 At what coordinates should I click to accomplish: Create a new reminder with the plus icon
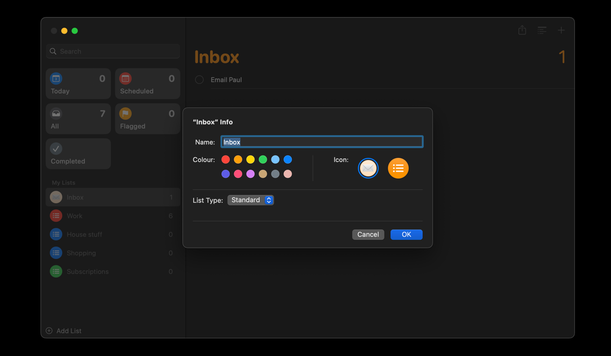[x=561, y=30]
